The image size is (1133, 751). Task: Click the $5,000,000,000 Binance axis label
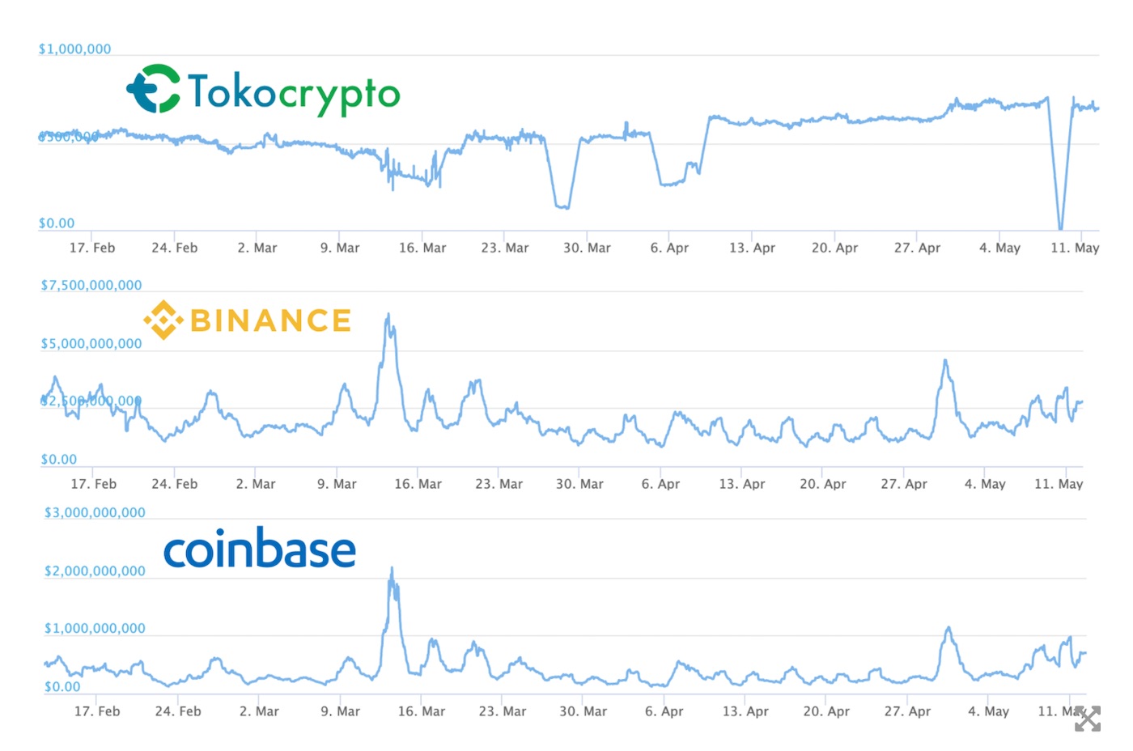91,344
